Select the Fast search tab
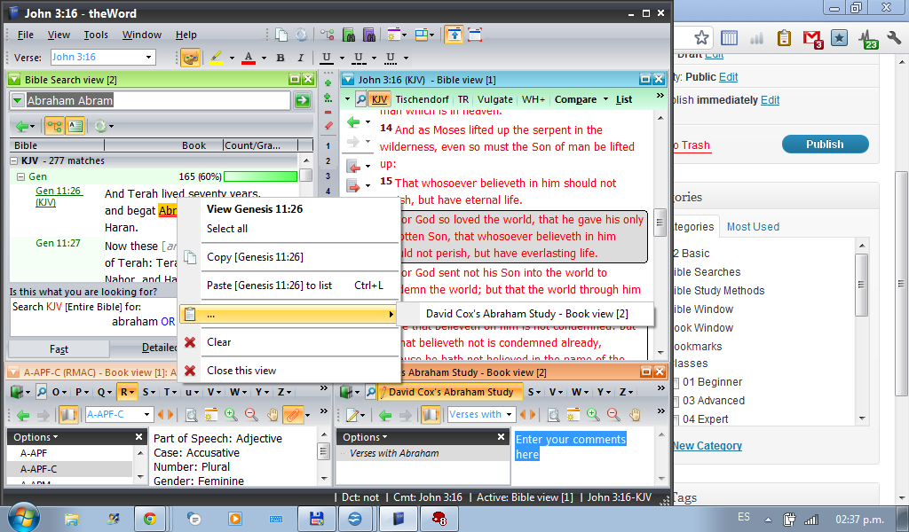Screen dimensions: 909x532 click(59, 349)
